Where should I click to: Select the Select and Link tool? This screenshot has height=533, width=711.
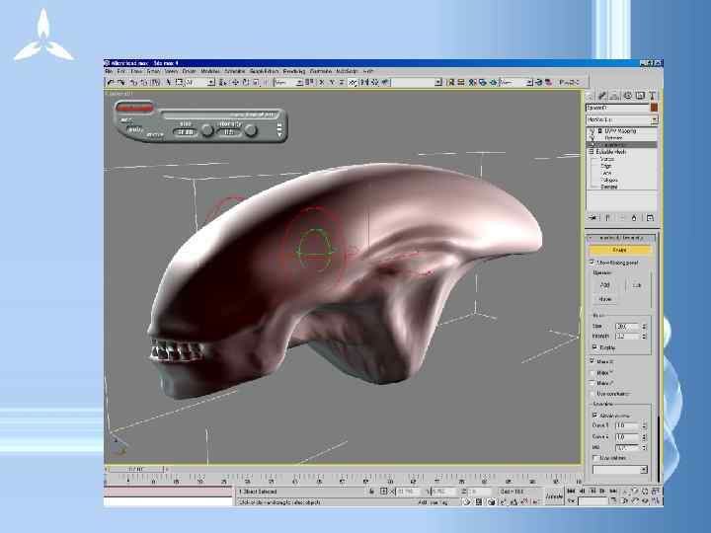[133, 83]
